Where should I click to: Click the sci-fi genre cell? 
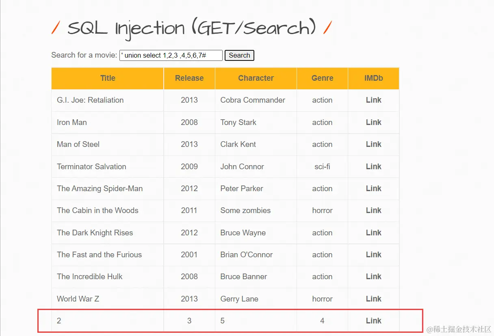(x=322, y=167)
